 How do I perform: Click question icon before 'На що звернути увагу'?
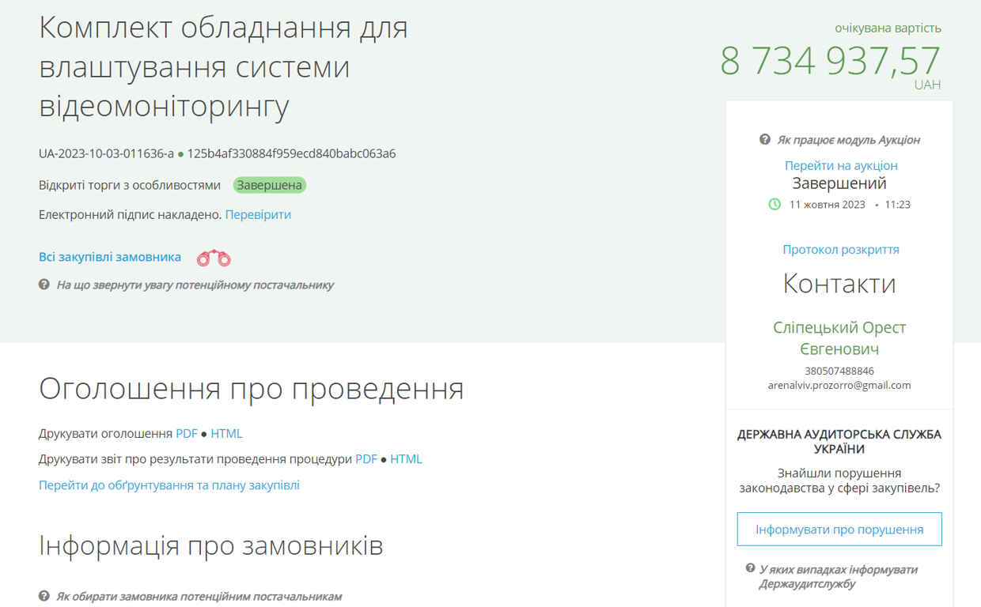click(x=44, y=285)
